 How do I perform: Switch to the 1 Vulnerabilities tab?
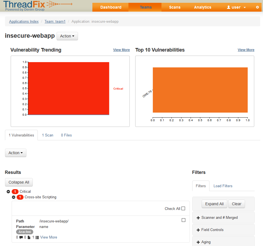point(21,135)
